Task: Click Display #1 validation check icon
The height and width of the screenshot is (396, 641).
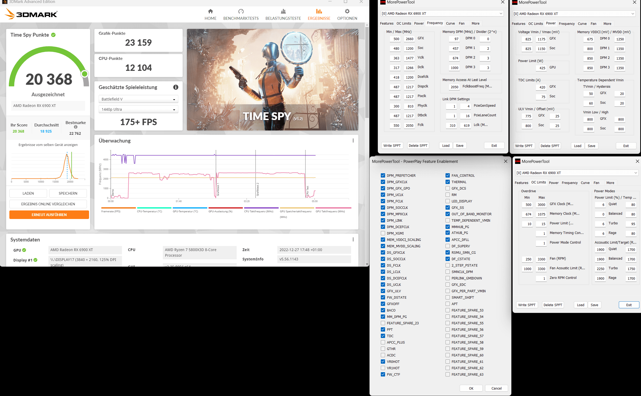Action: (36, 260)
